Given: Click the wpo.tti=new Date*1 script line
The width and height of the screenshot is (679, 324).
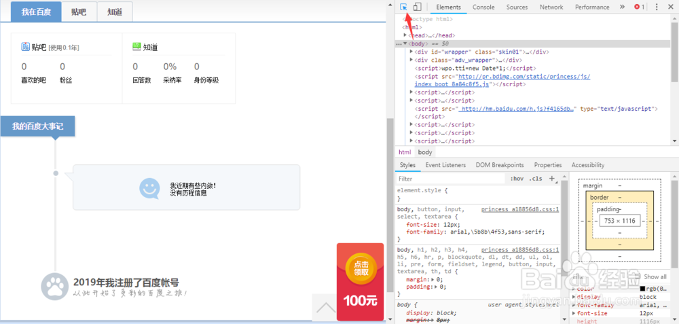Looking at the screenshot, I should pyautogui.click(x=475, y=69).
